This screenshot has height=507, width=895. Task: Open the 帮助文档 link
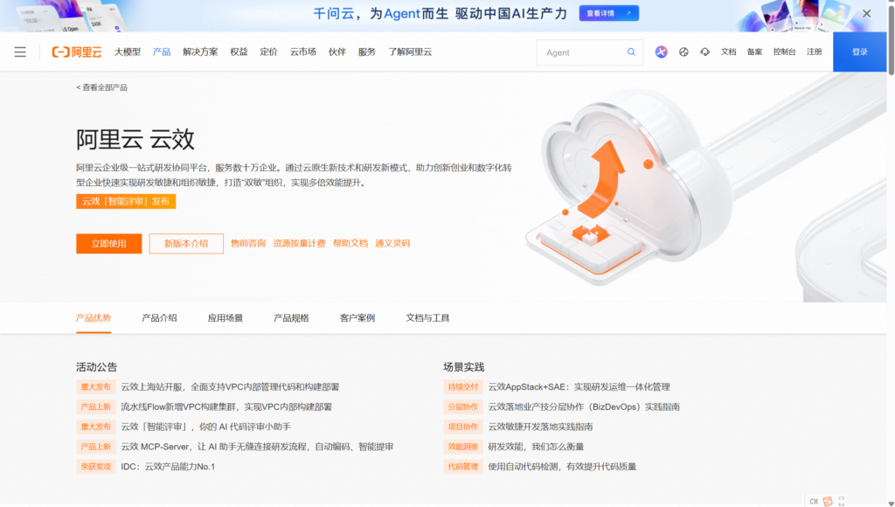point(350,243)
